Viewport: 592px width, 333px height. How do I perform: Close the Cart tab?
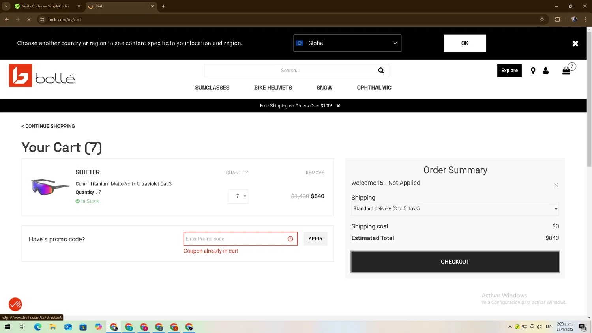coord(152,6)
